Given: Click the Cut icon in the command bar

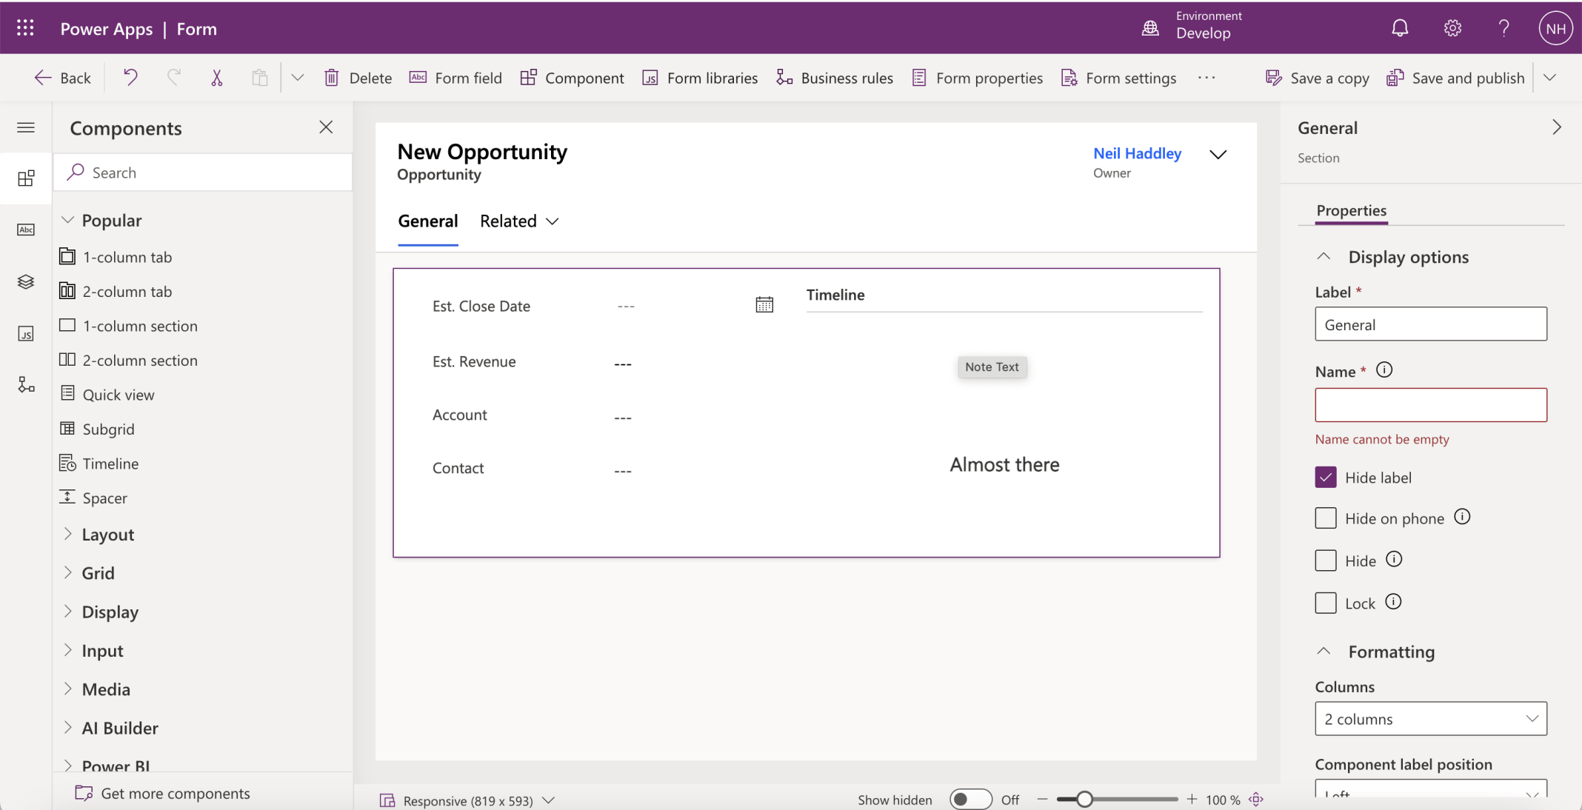Looking at the screenshot, I should coord(217,77).
